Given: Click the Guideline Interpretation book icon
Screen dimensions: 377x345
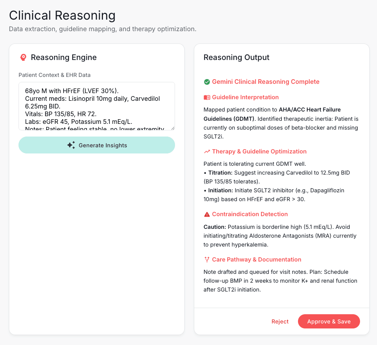Looking at the screenshot, I should tap(207, 97).
